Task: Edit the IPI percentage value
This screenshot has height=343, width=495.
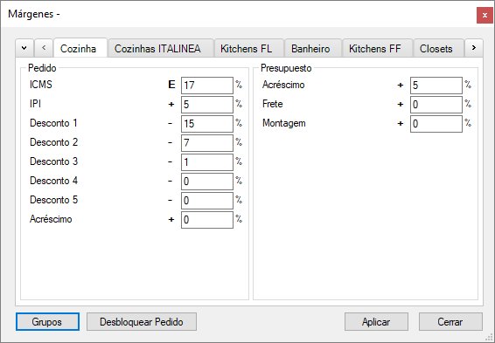Action: coord(207,105)
